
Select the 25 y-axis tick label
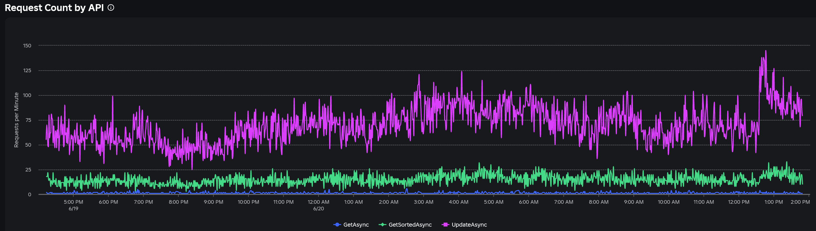(x=28, y=170)
